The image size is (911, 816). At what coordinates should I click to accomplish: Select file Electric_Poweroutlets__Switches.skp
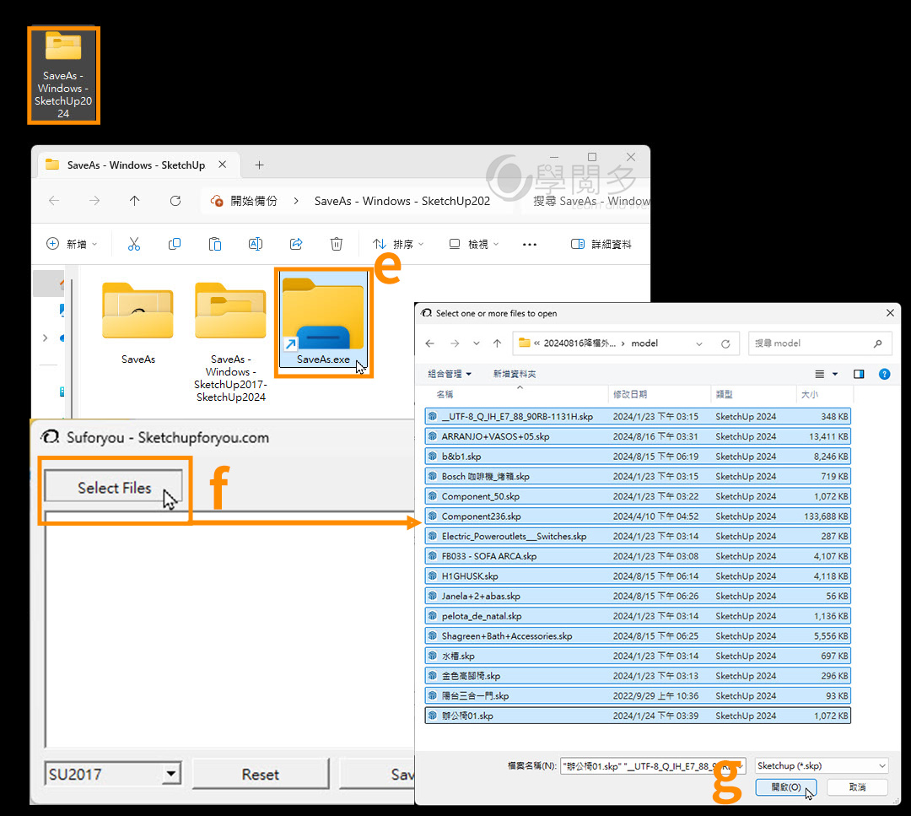(x=638, y=537)
